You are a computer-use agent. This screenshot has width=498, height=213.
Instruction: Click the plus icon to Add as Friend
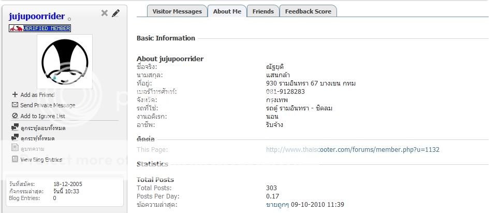click(15, 95)
